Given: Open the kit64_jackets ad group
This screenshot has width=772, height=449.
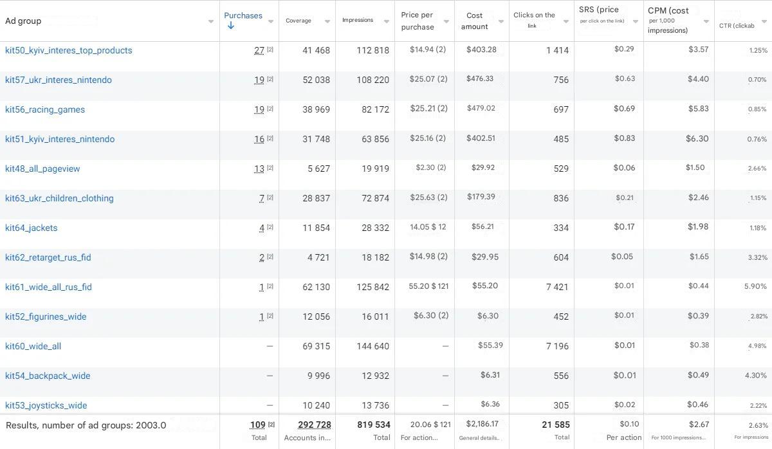Looking at the screenshot, I should pyautogui.click(x=32, y=228).
